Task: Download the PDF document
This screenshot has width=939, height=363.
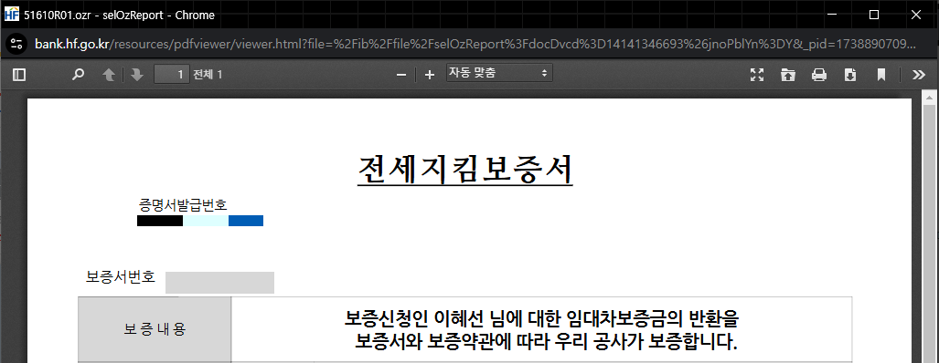Action: tap(849, 75)
